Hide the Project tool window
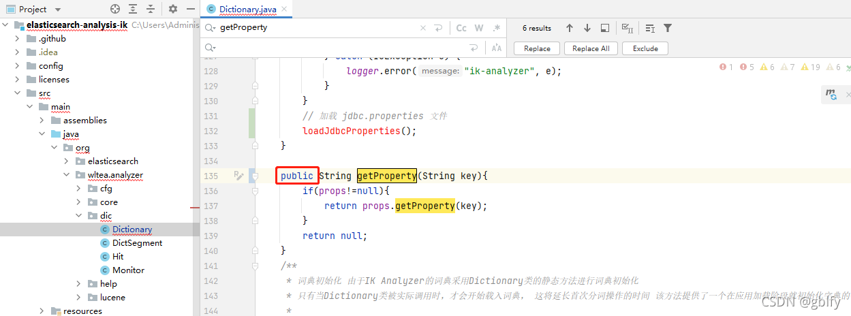Viewport: 851px width, 316px height. pyautogui.click(x=190, y=9)
